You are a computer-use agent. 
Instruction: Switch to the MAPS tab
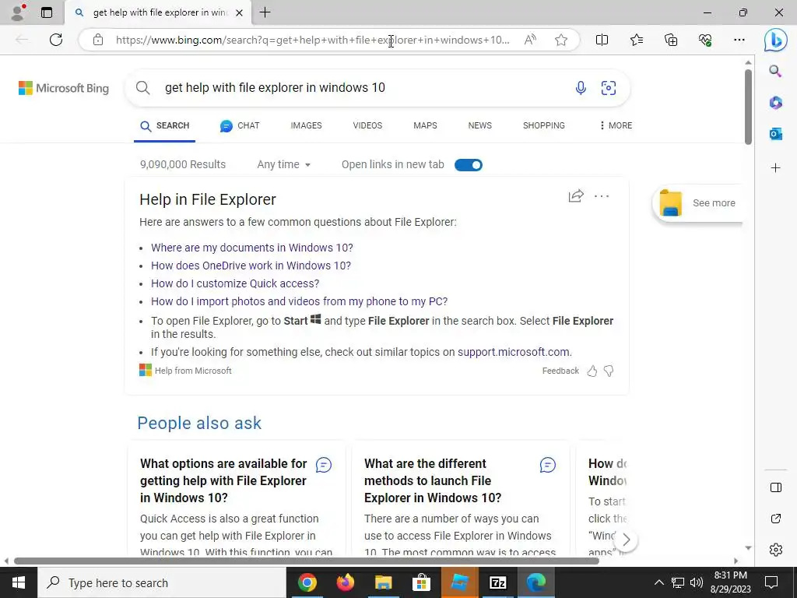pos(425,125)
